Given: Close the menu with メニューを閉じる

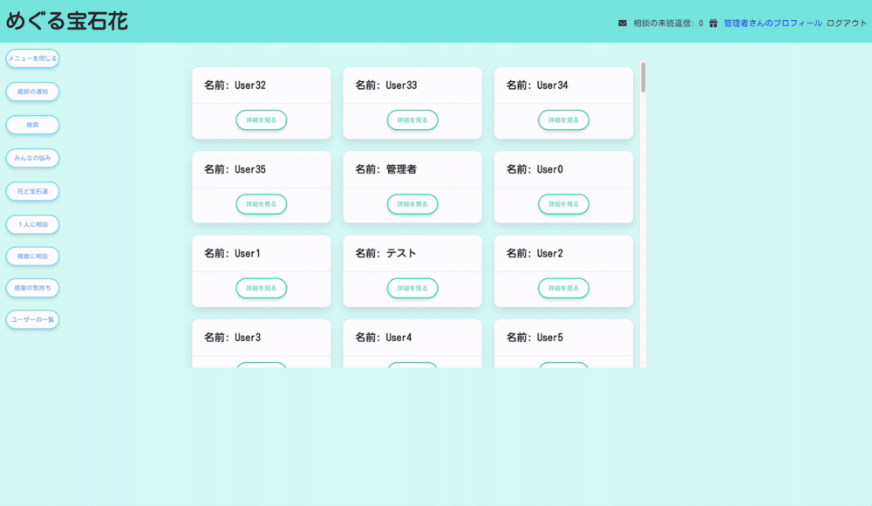Looking at the screenshot, I should pos(32,58).
